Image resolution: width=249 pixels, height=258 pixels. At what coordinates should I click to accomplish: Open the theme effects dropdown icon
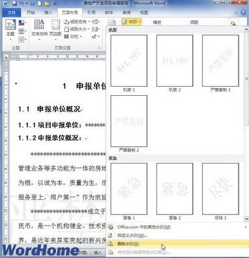tap(22, 40)
